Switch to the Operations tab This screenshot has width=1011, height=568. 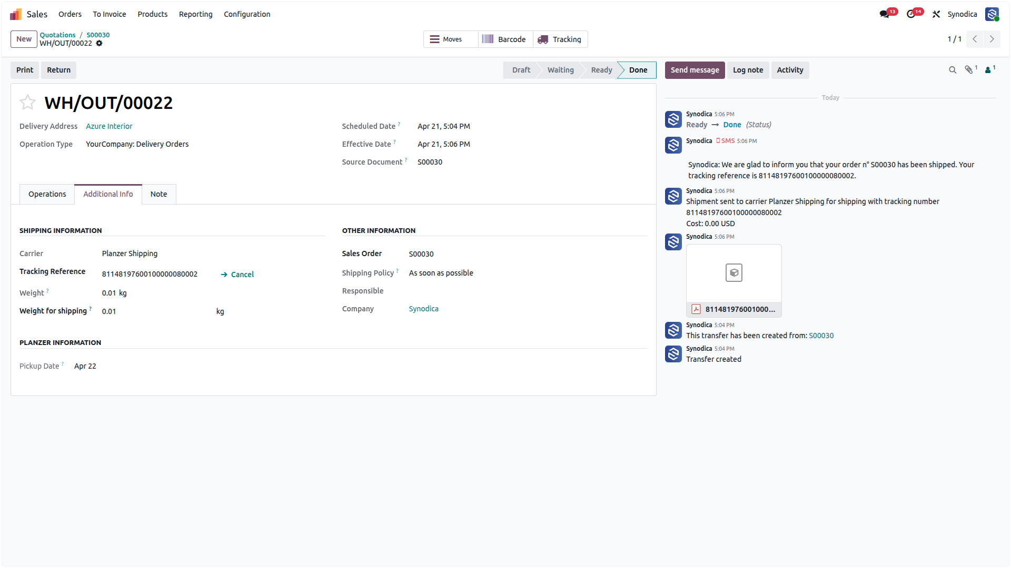point(47,194)
